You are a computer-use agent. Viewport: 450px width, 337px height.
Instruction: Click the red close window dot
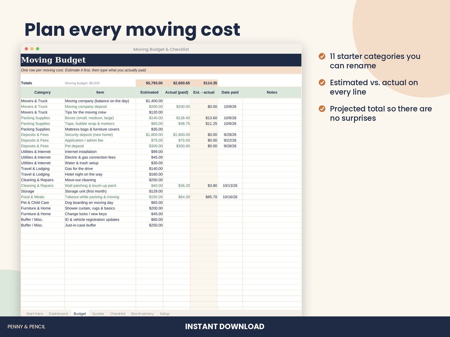point(26,49)
